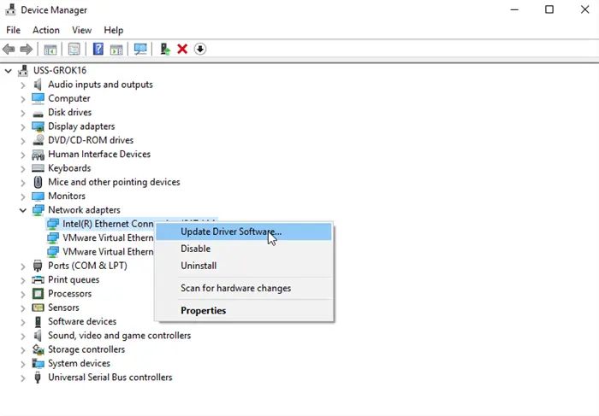Click the Show/Hide Console Tree toolbar icon
This screenshot has height=416, width=599.
pyautogui.click(x=50, y=50)
